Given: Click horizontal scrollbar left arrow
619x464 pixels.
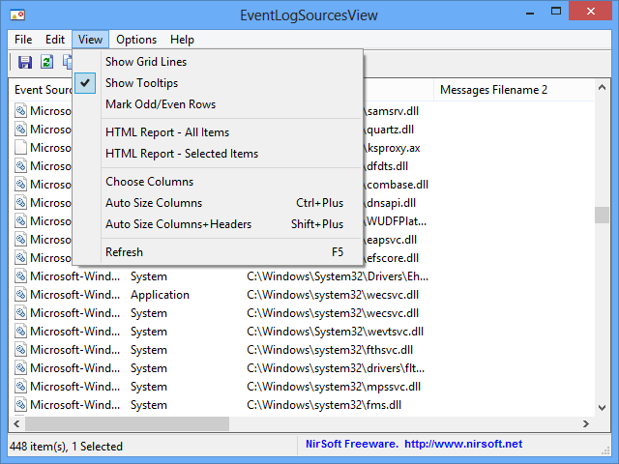Looking at the screenshot, I should [17, 424].
